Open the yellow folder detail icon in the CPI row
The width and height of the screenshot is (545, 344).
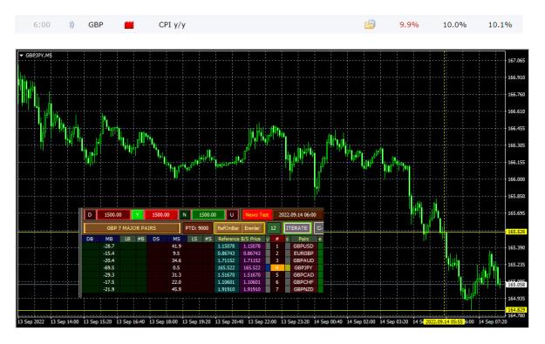click(370, 24)
